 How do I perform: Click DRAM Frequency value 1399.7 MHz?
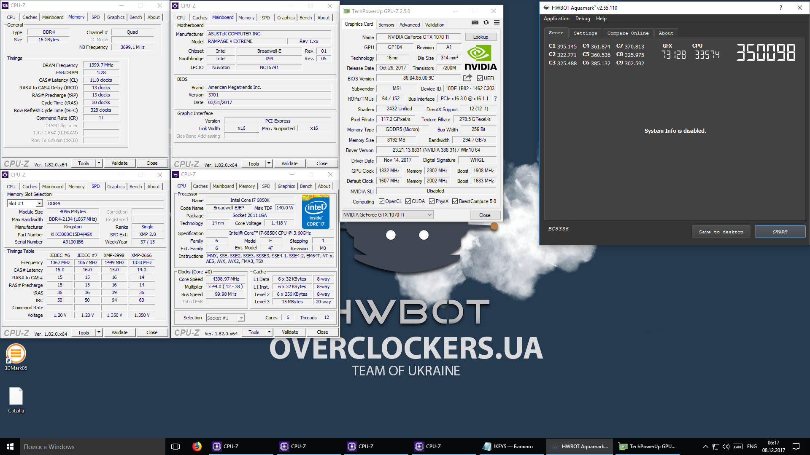(x=101, y=65)
